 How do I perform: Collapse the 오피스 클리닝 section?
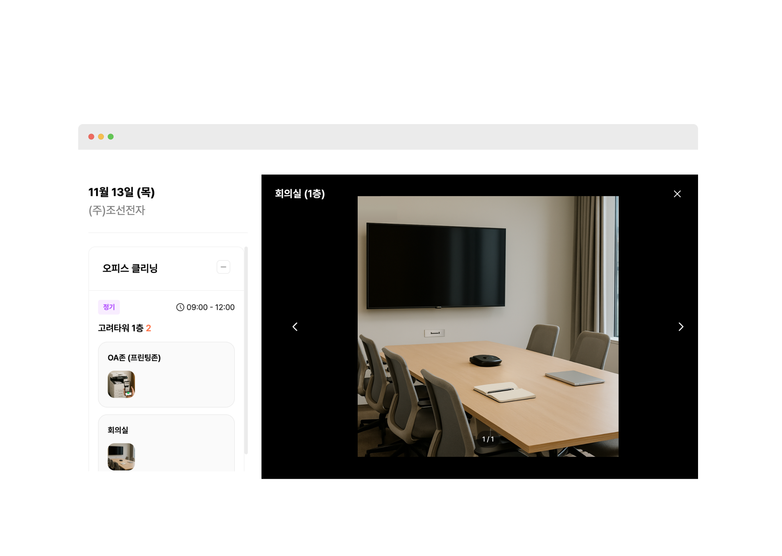223,267
